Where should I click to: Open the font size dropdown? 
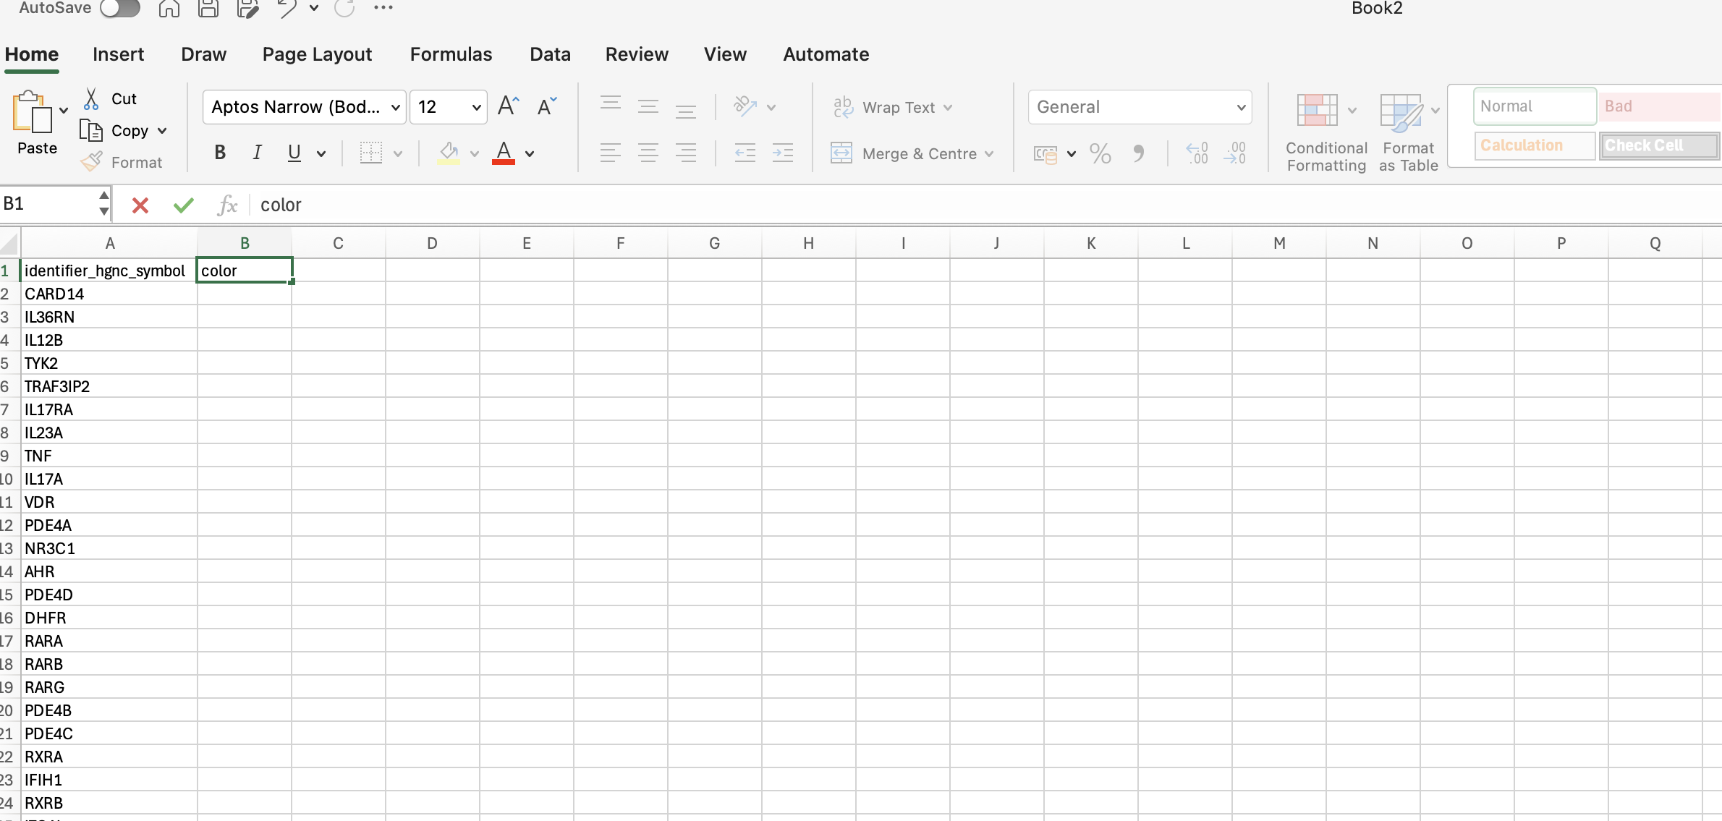[x=476, y=108]
